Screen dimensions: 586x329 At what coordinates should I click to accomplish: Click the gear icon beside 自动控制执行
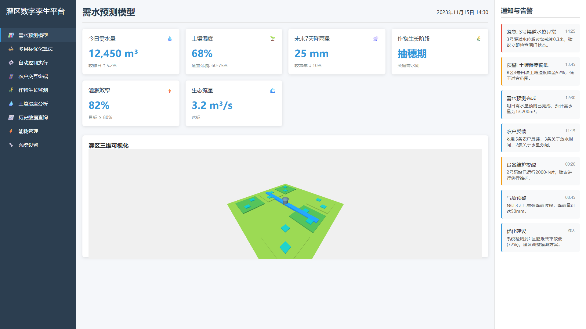pos(11,63)
